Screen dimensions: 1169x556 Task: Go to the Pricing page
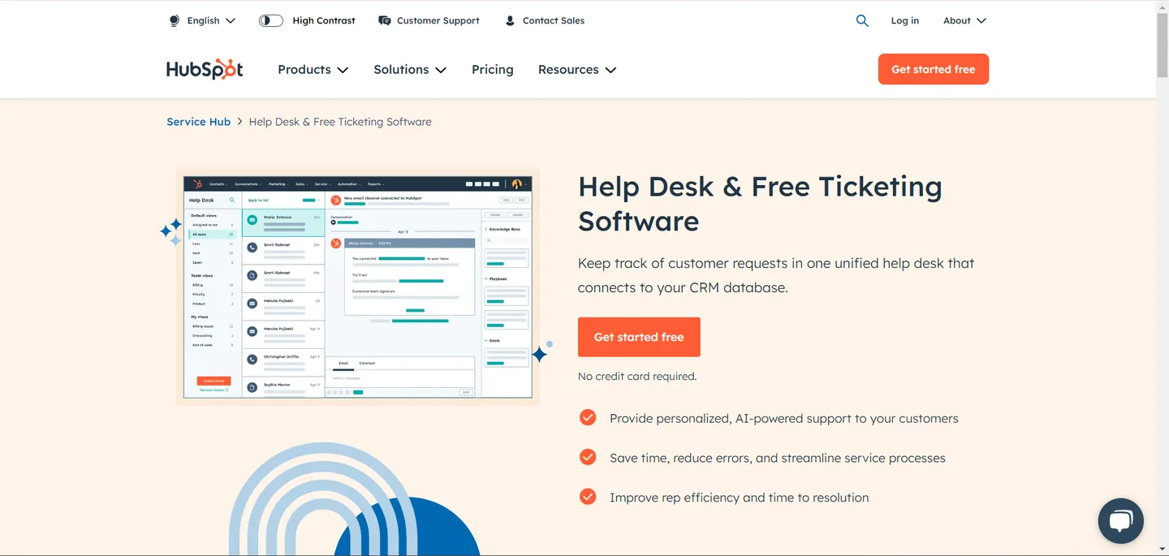[x=493, y=70]
